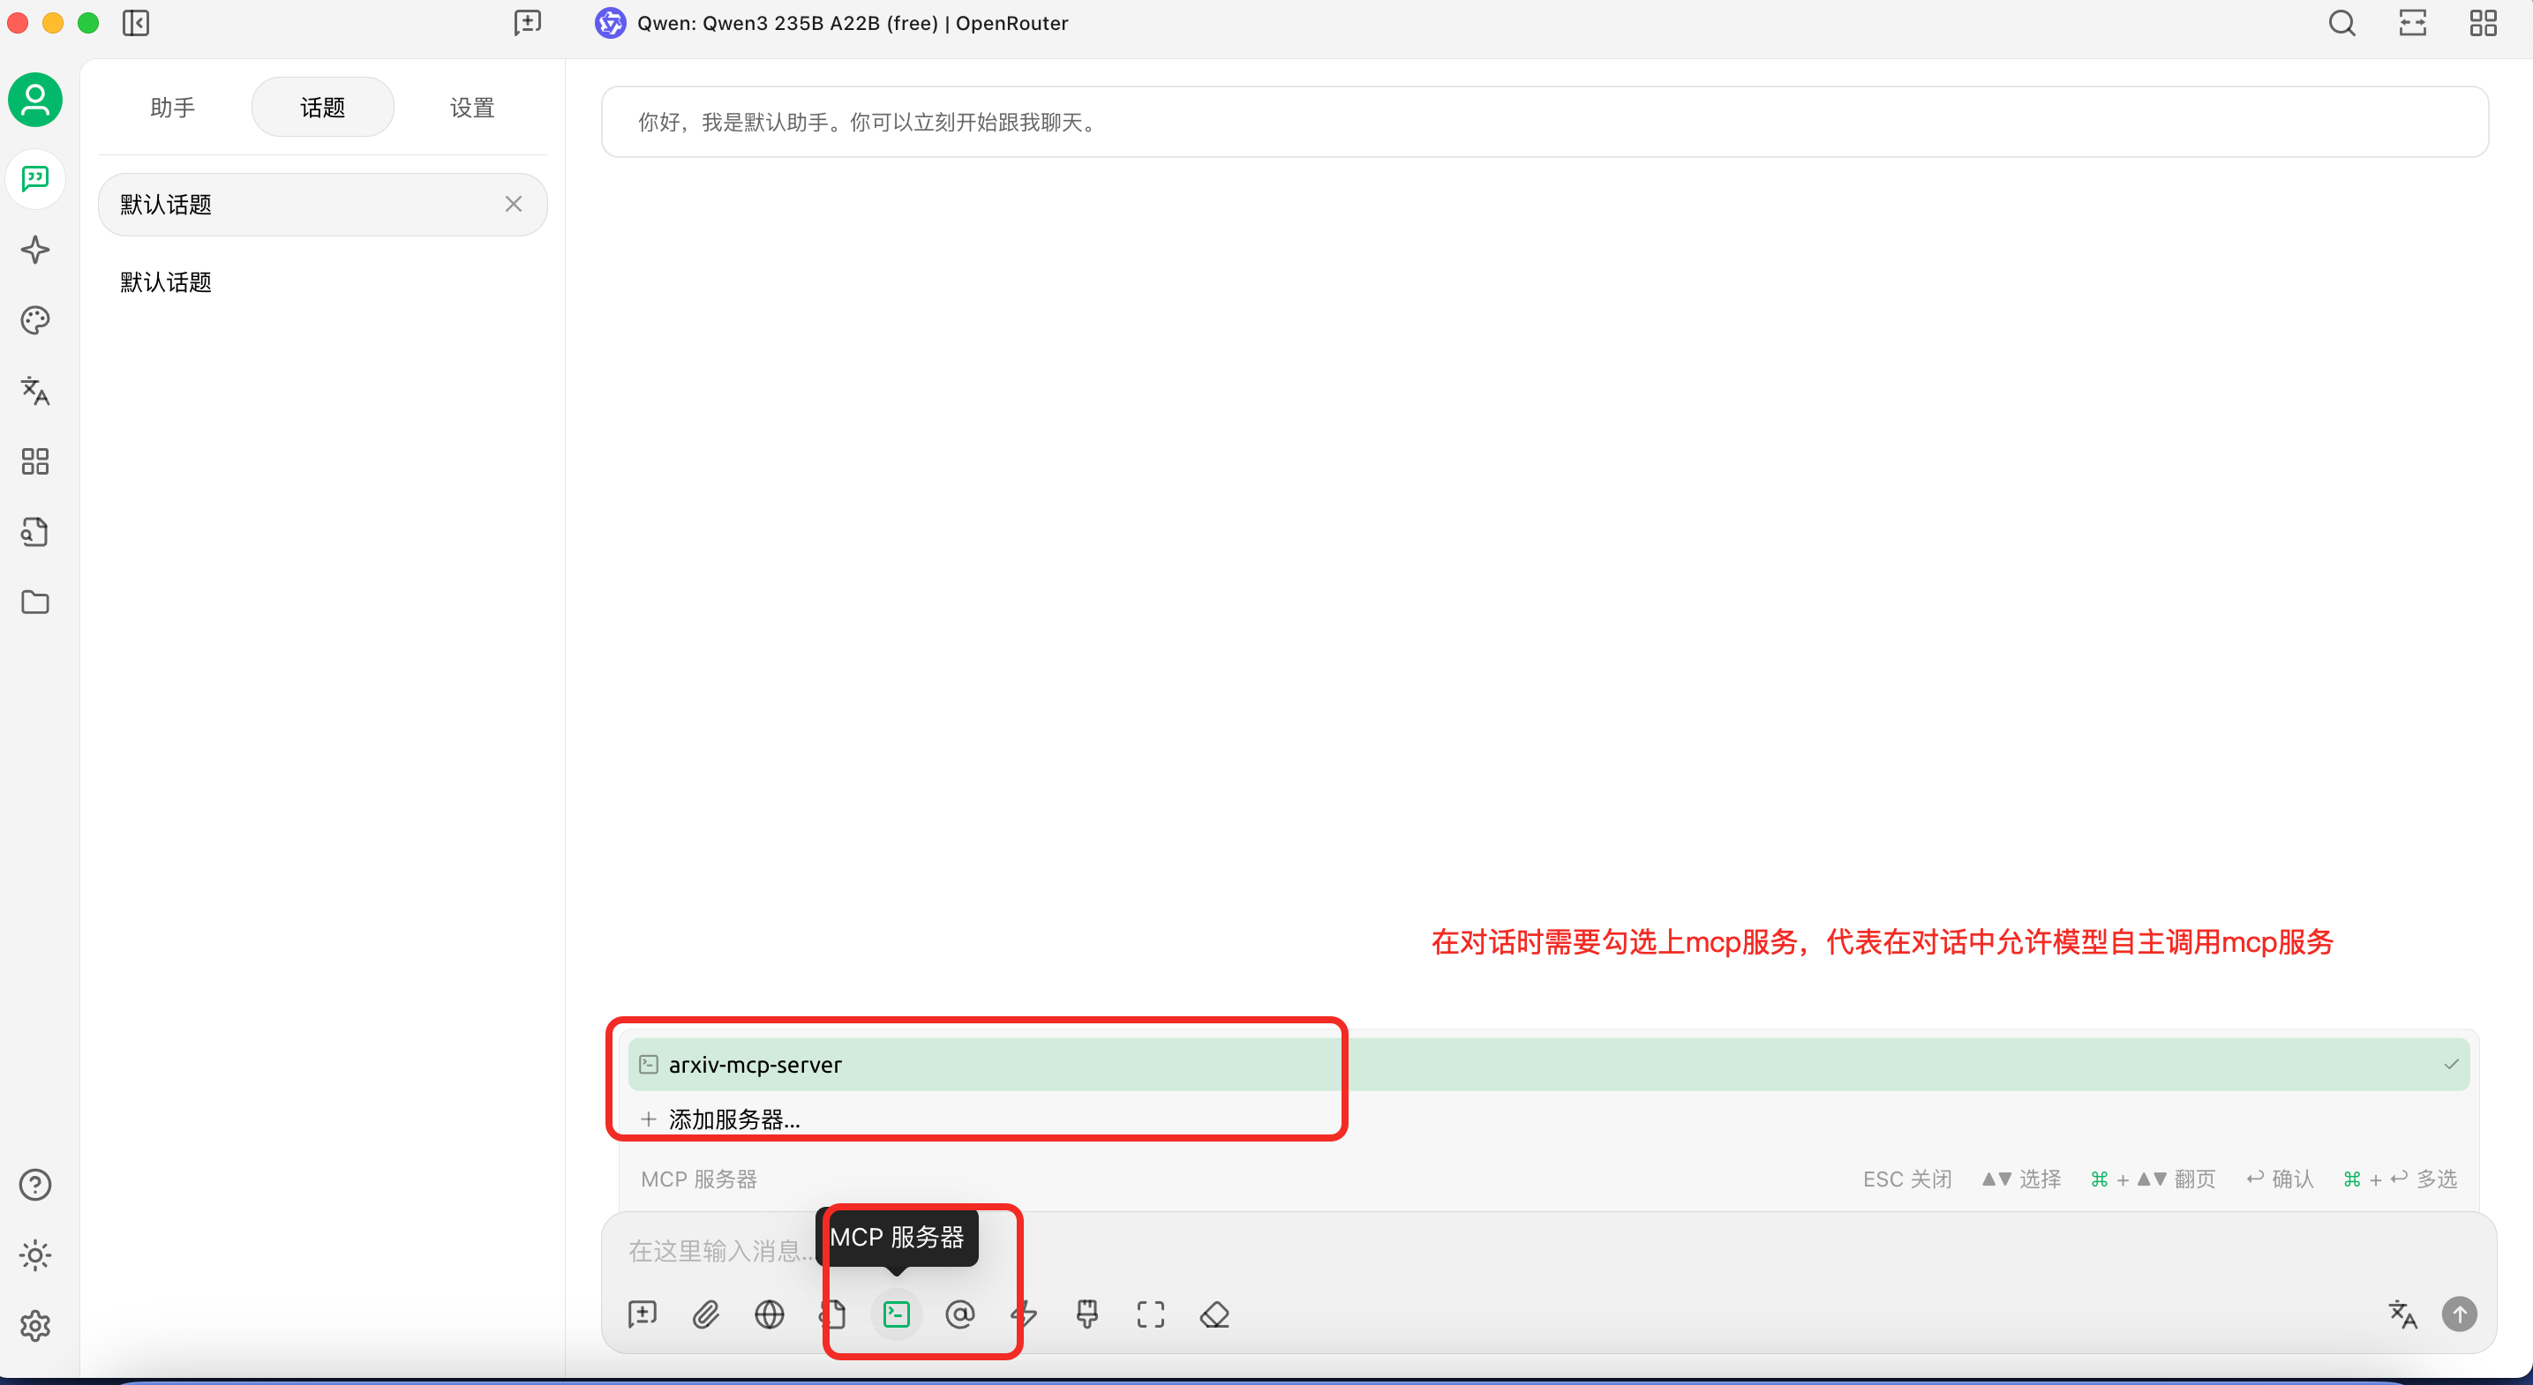Switch to the 助手 tab
The width and height of the screenshot is (2533, 1385).
coord(173,107)
